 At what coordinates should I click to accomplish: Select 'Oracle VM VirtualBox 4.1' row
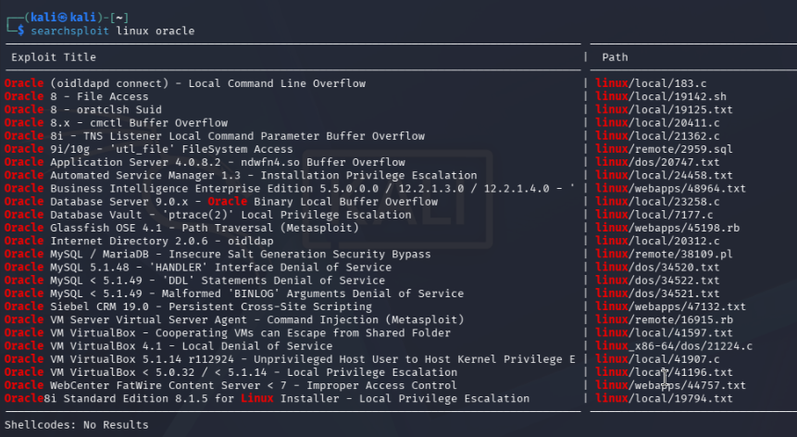coord(168,346)
